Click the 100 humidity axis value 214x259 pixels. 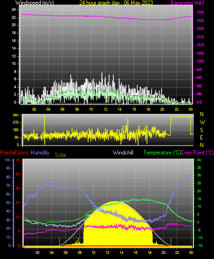point(7,160)
